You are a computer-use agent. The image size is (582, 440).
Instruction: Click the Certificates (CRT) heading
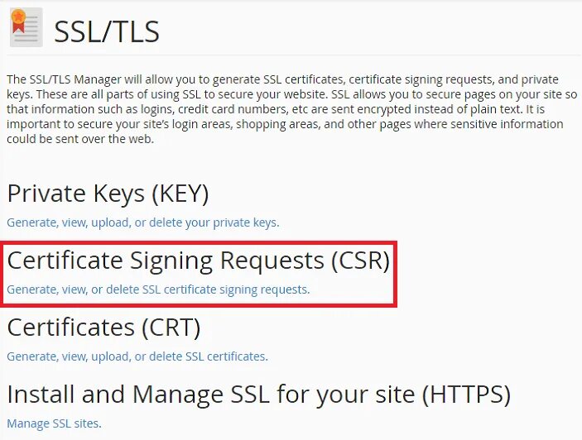pyautogui.click(x=104, y=328)
